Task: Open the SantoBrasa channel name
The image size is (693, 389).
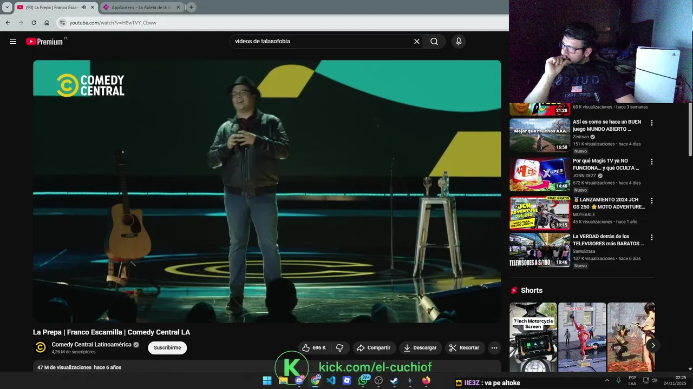Action: click(584, 252)
